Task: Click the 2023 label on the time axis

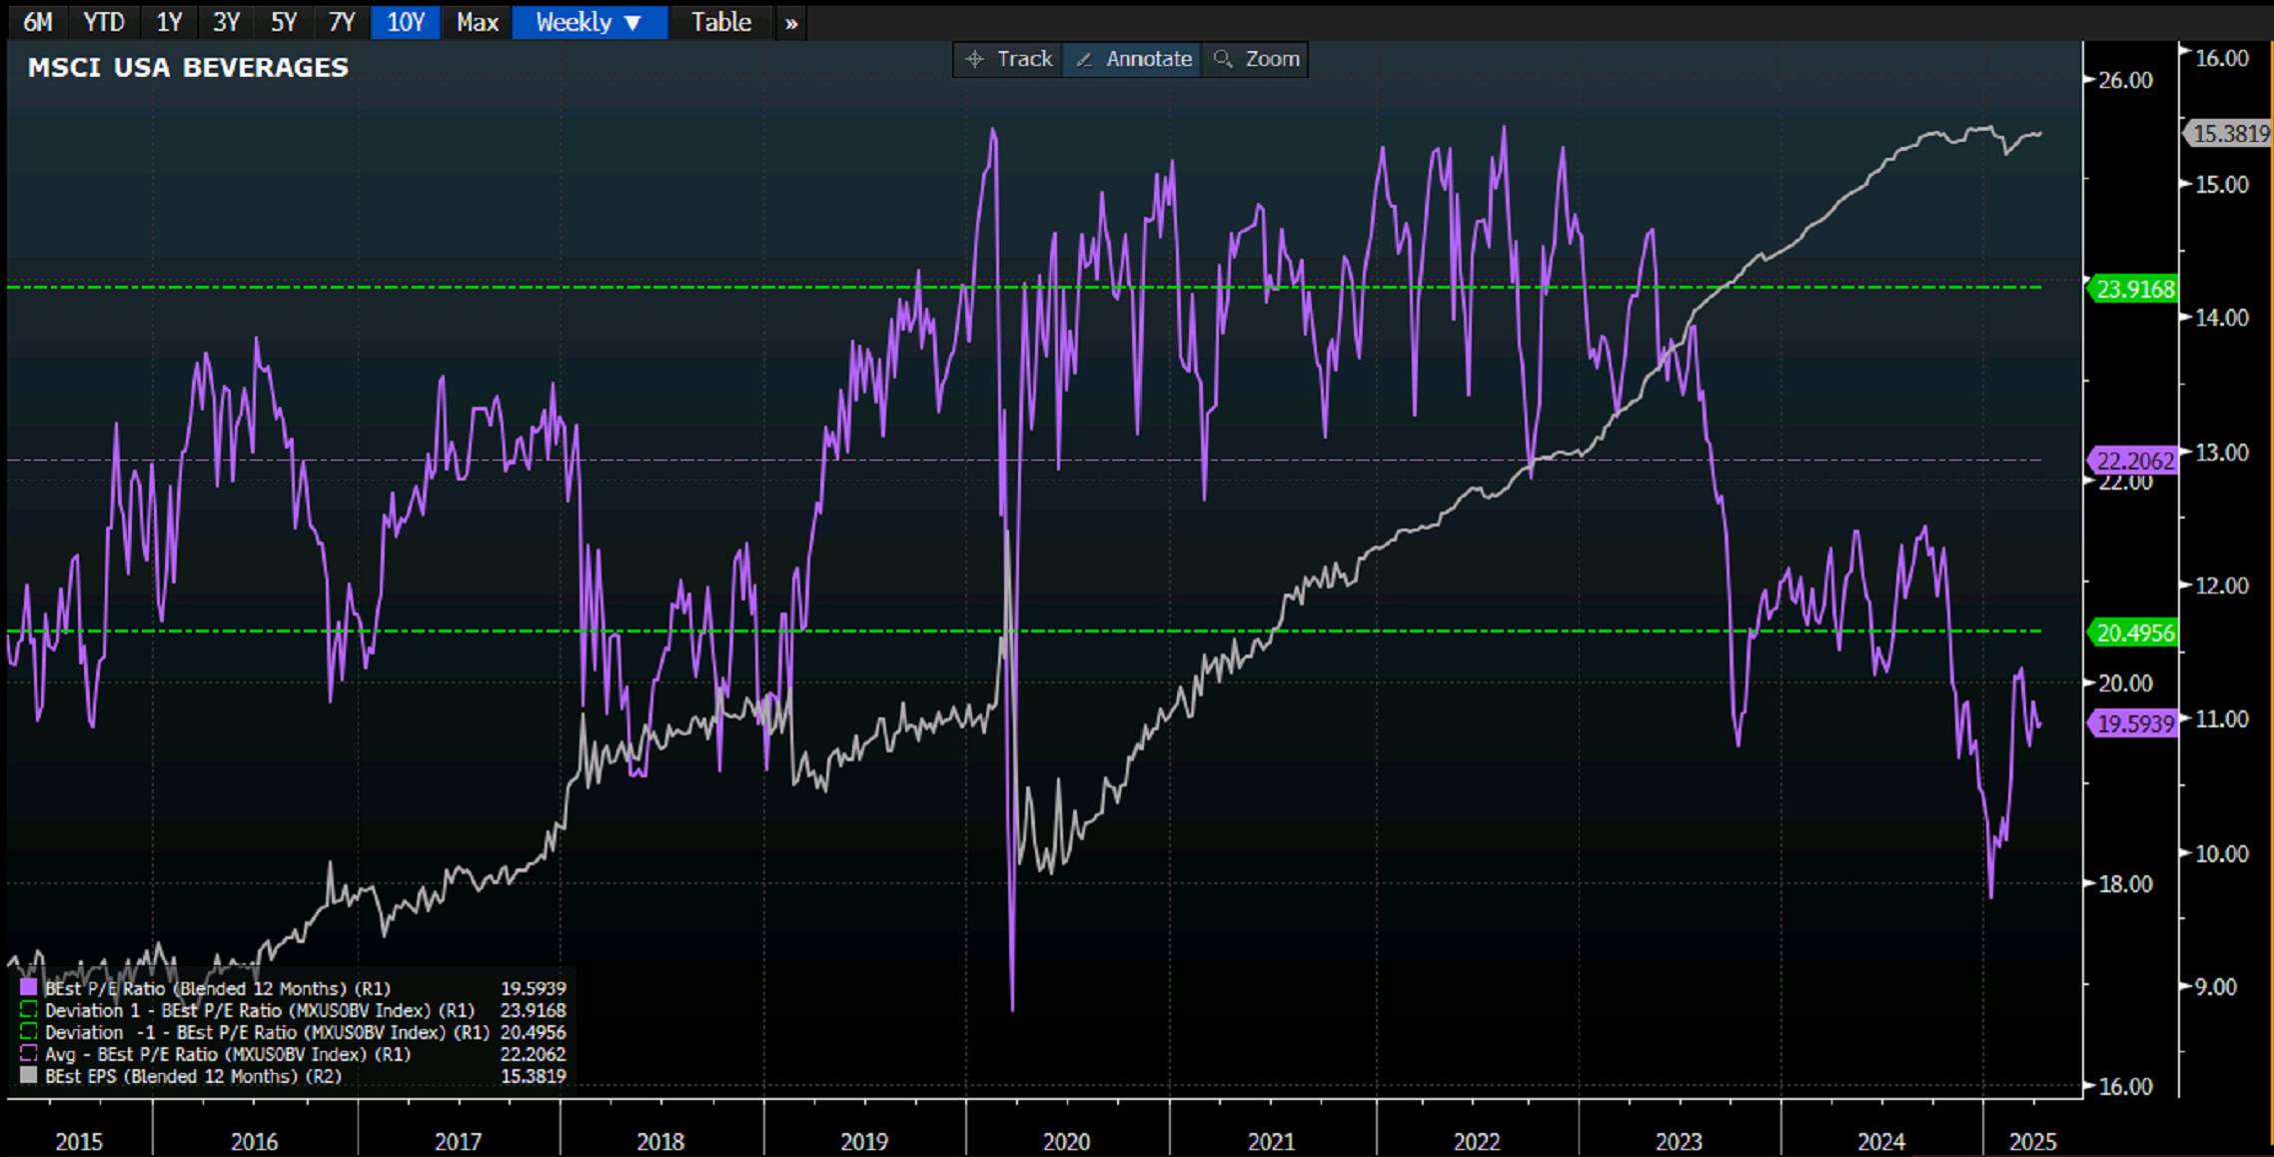Action: pyautogui.click(x=1680, y=1141)
